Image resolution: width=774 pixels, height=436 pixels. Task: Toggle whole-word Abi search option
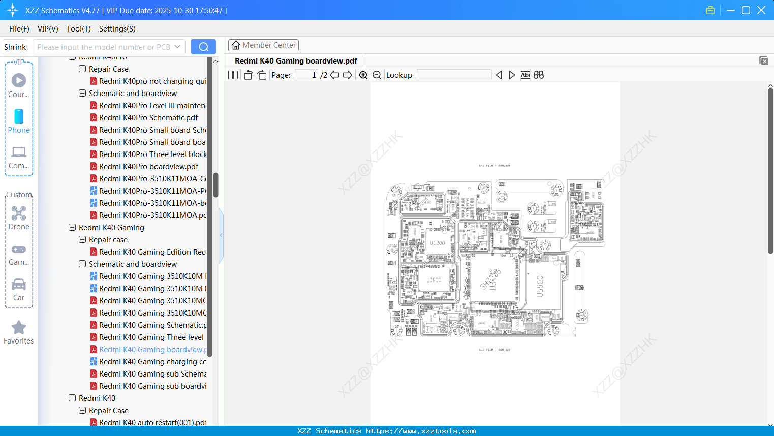pos(525,75)
